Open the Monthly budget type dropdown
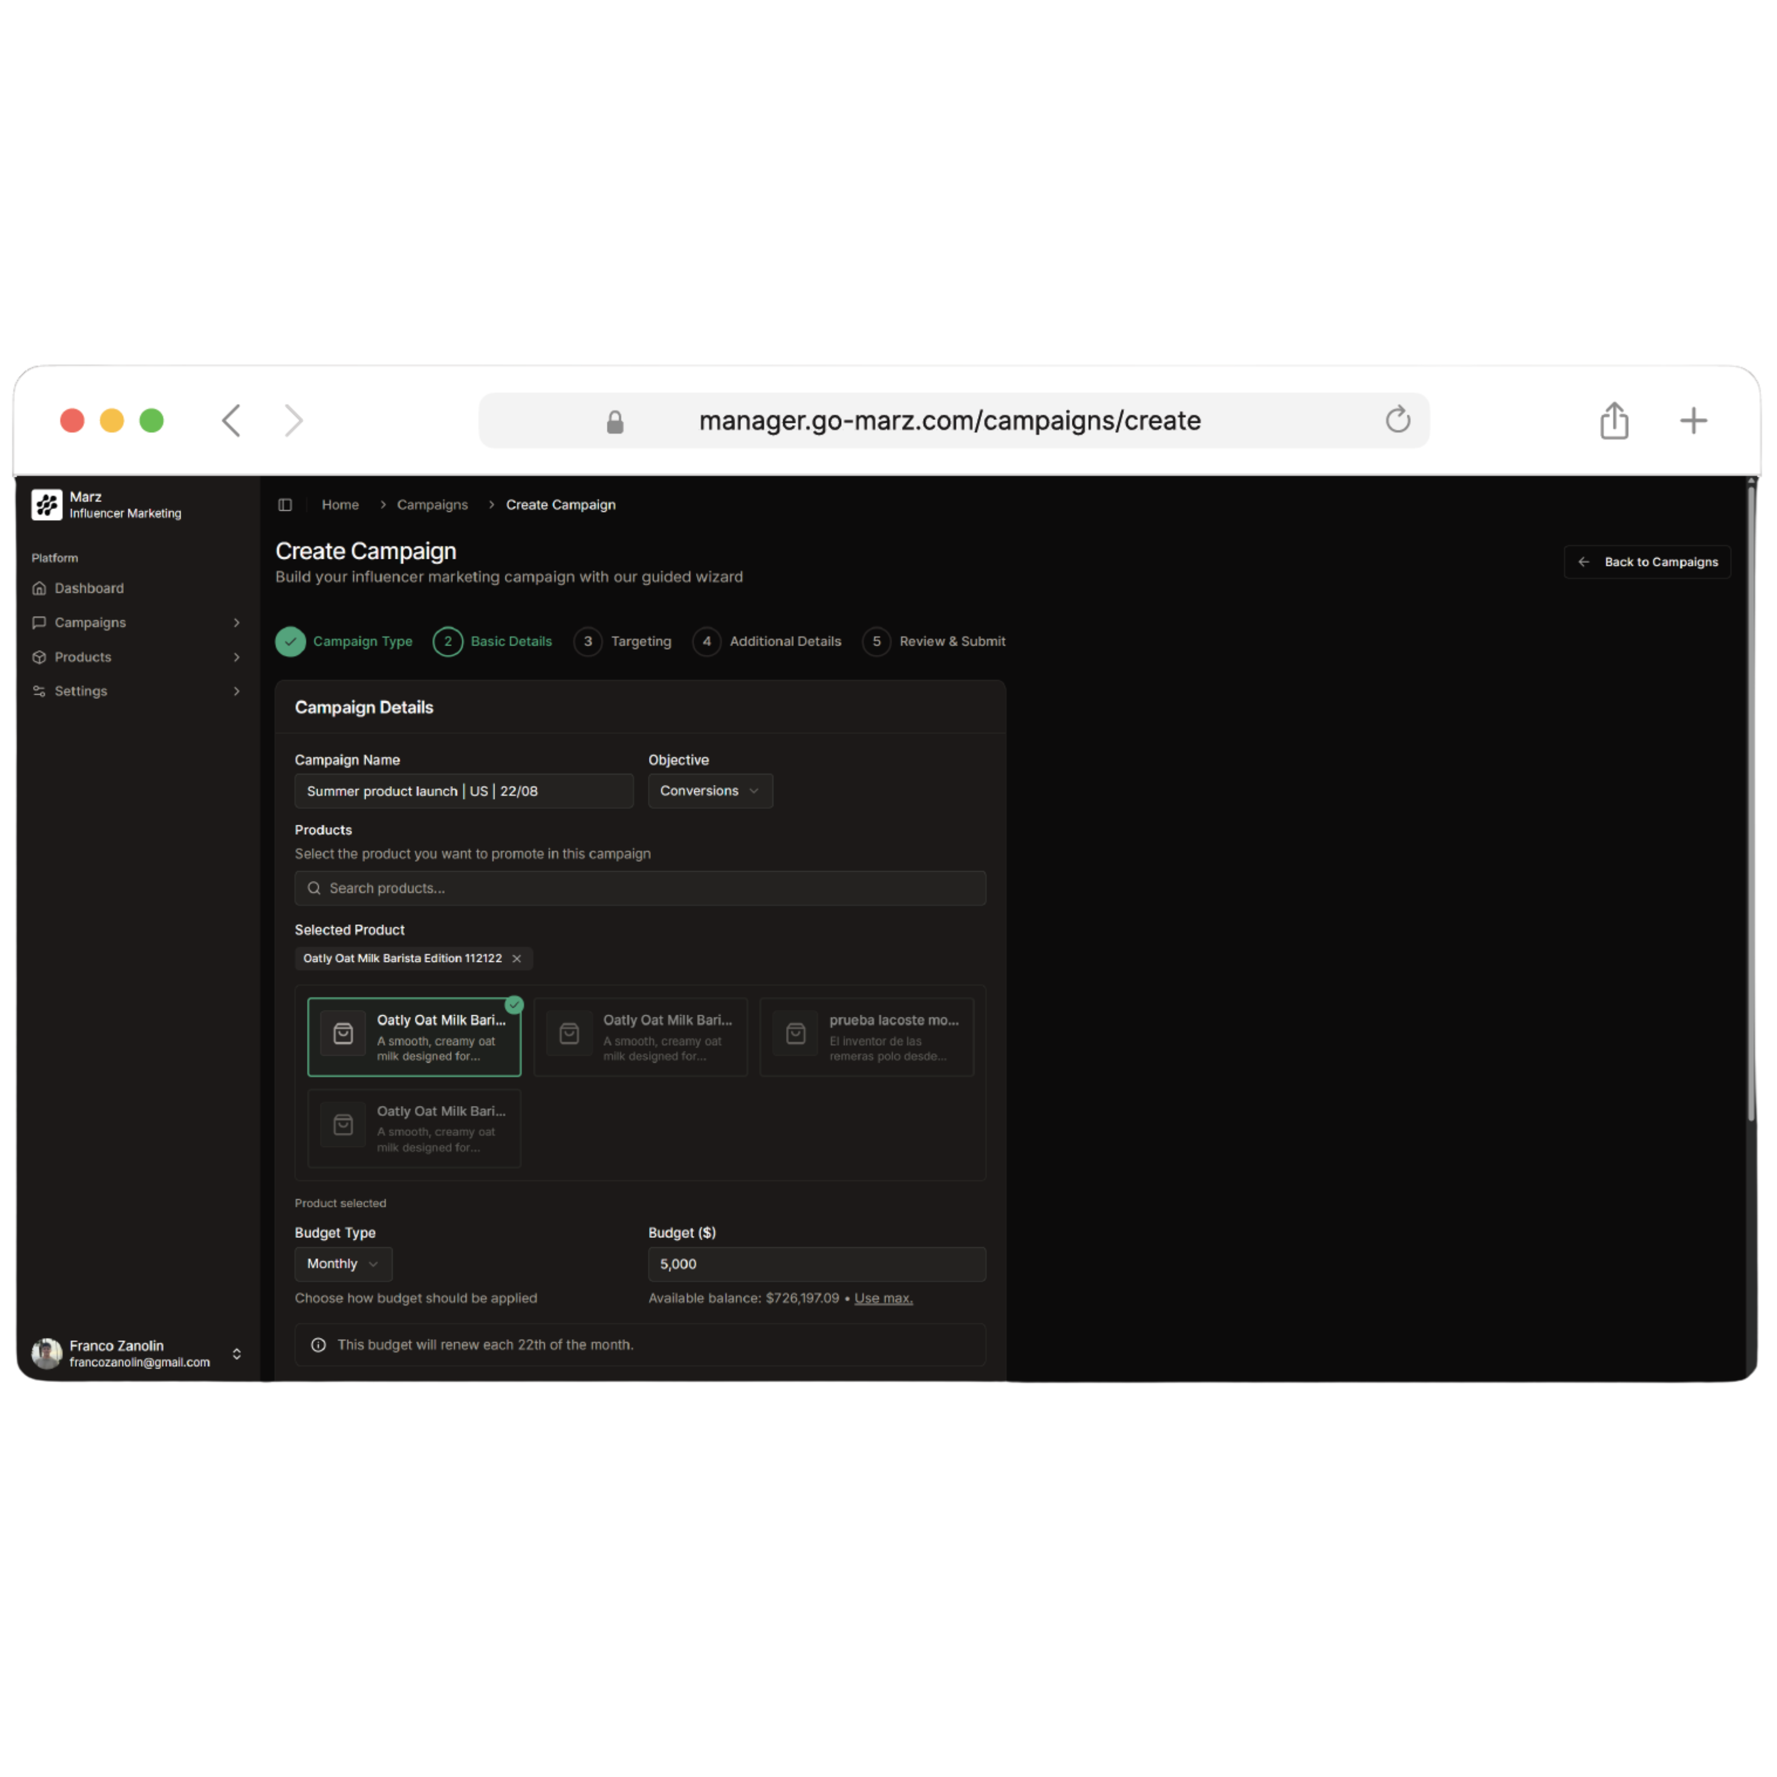This screenshot has height=1777, width=1777. pyautogui.click(x=342, y=1264)
